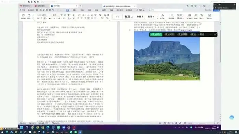Screen dimensions: 239x134
Task: Open the WPS AI tab
Action: 140,10
